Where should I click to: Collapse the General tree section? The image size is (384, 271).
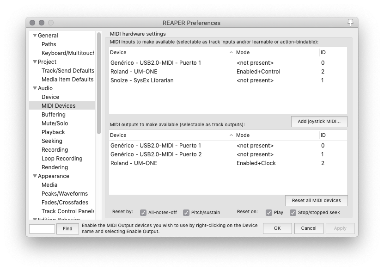pyautogui.click(x=35, y=36)
